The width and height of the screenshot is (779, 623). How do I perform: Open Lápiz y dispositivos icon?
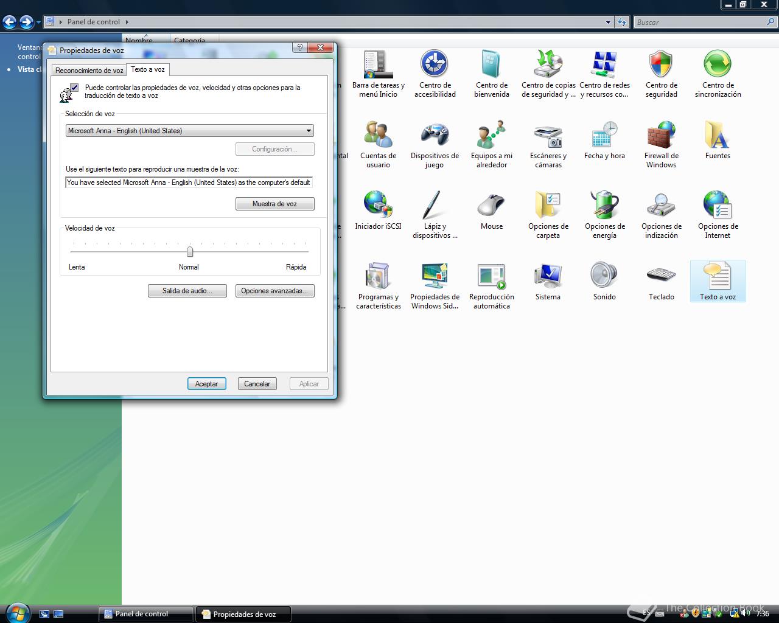click(435, 215)
